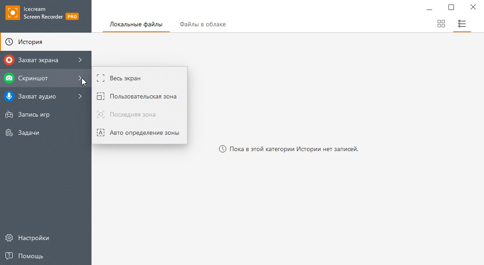Image resolution: width=484 pixels, height=265 pixels.
Task: Click the orange PRO badge
Action: (72, 17)
